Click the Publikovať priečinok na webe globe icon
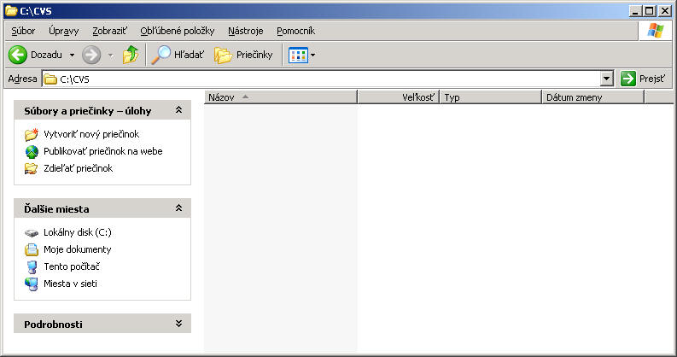The height and width of the screenshot is (357, 677). point(32,151)
